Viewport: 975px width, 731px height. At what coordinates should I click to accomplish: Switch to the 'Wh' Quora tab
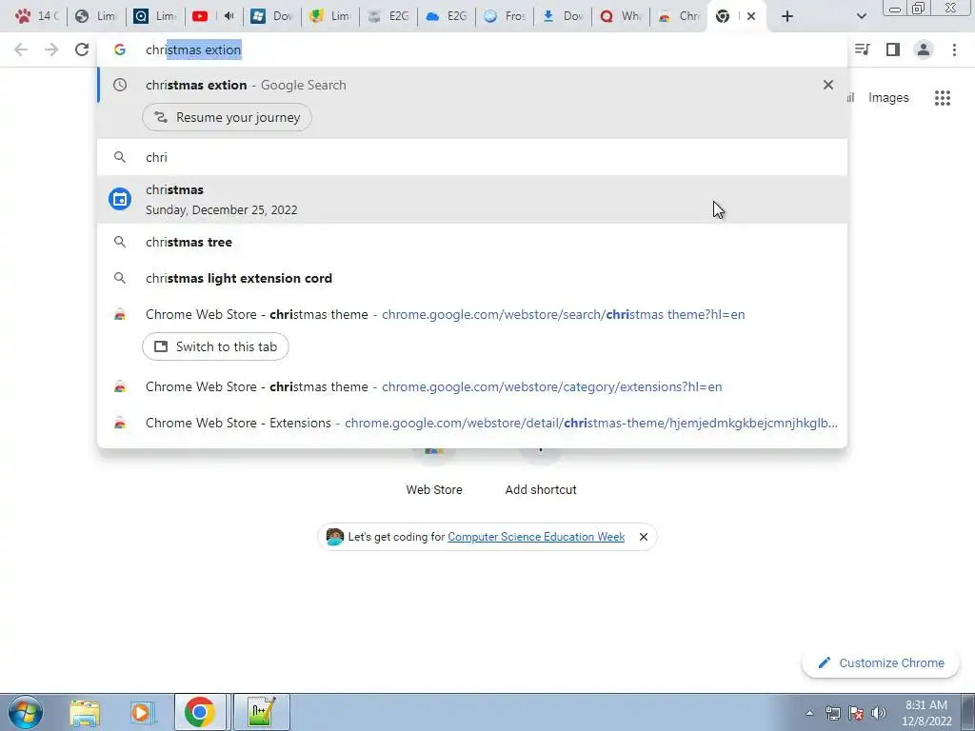pos(621,16)
